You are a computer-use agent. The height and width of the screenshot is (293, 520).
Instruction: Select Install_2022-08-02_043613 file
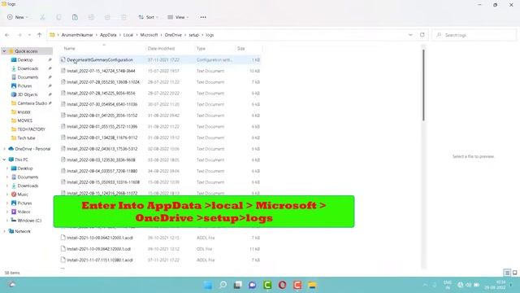(x=160, y=149)
